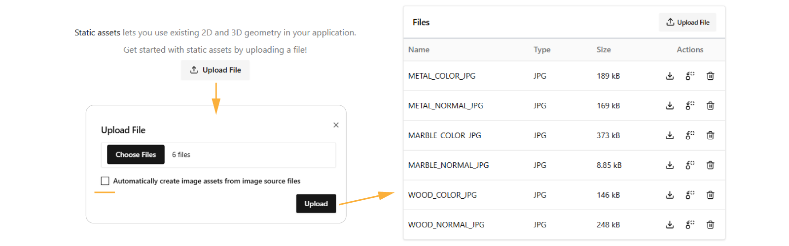Create image asset from METAL_NORMAL_JPG
Image resolution: width=789 pixels, height=246 pixels.
690,106
